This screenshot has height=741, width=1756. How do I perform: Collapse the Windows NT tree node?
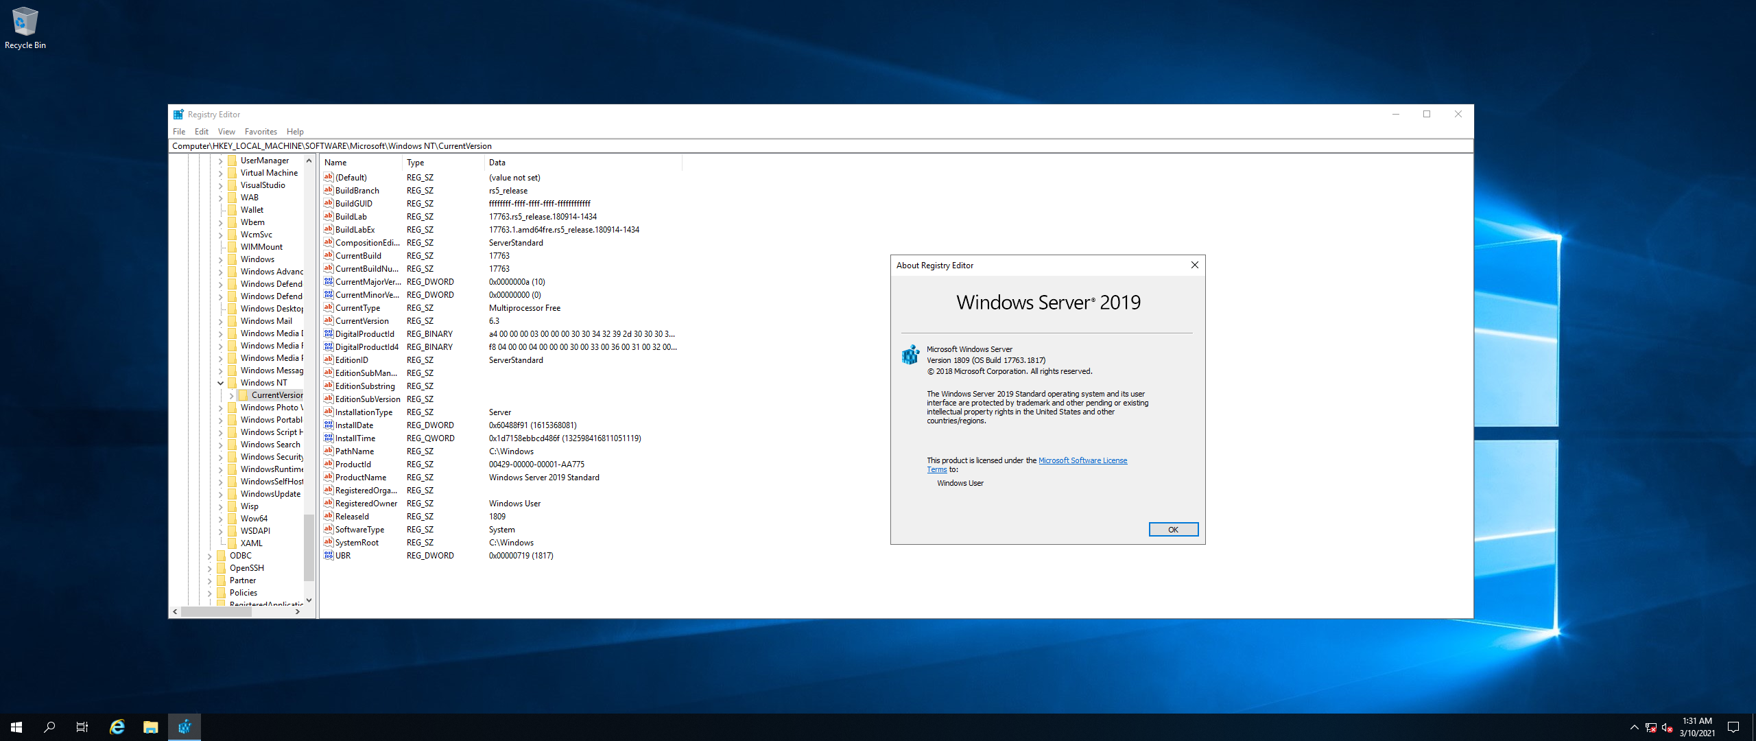(x=220, y=383)
